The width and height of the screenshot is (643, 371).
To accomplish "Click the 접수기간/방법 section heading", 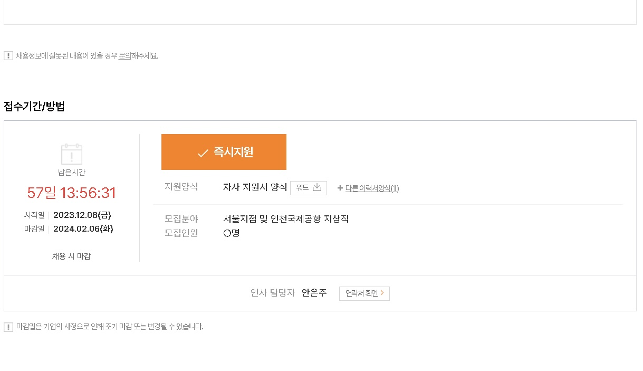I will [x=34, y=107].
